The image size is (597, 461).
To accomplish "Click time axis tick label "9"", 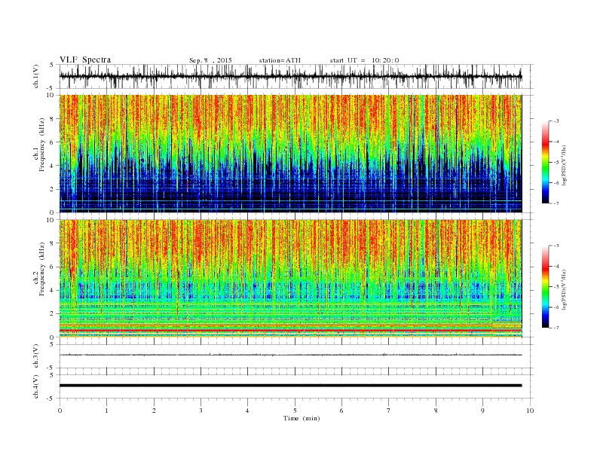I will (482, 411).
